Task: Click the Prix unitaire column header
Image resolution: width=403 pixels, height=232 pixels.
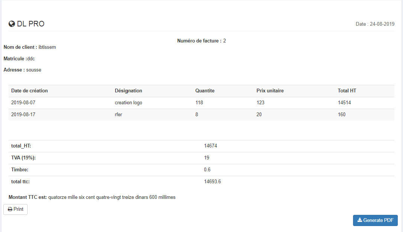Action: click(x=270, y=91)
